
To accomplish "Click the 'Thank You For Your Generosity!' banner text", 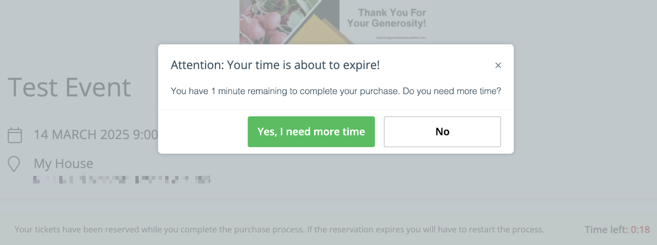I will 386,18.
